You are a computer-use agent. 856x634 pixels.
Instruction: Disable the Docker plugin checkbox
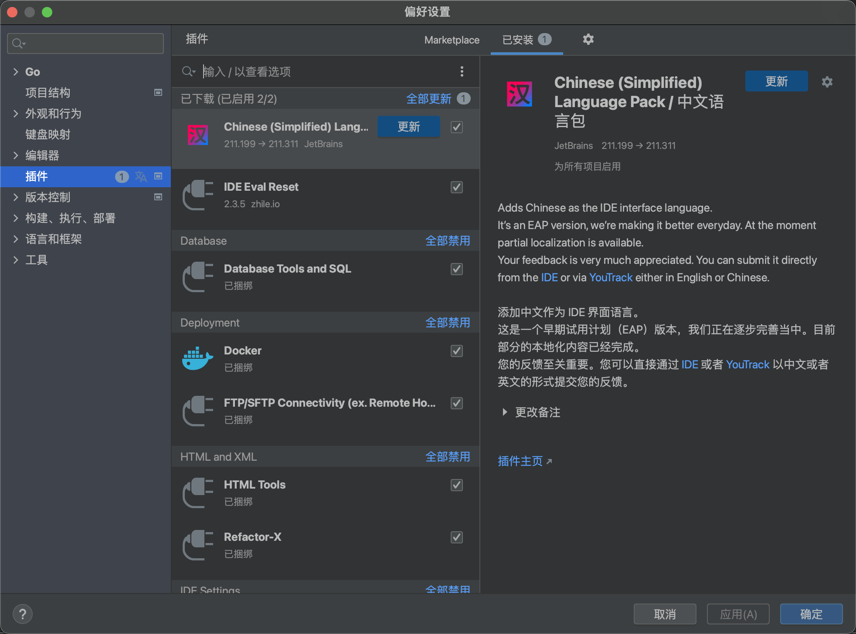(456, 351)
